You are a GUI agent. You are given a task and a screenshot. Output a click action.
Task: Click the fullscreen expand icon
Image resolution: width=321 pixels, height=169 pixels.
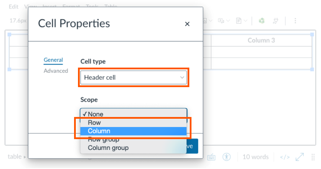pyautogui.click(x=300, y=157)
